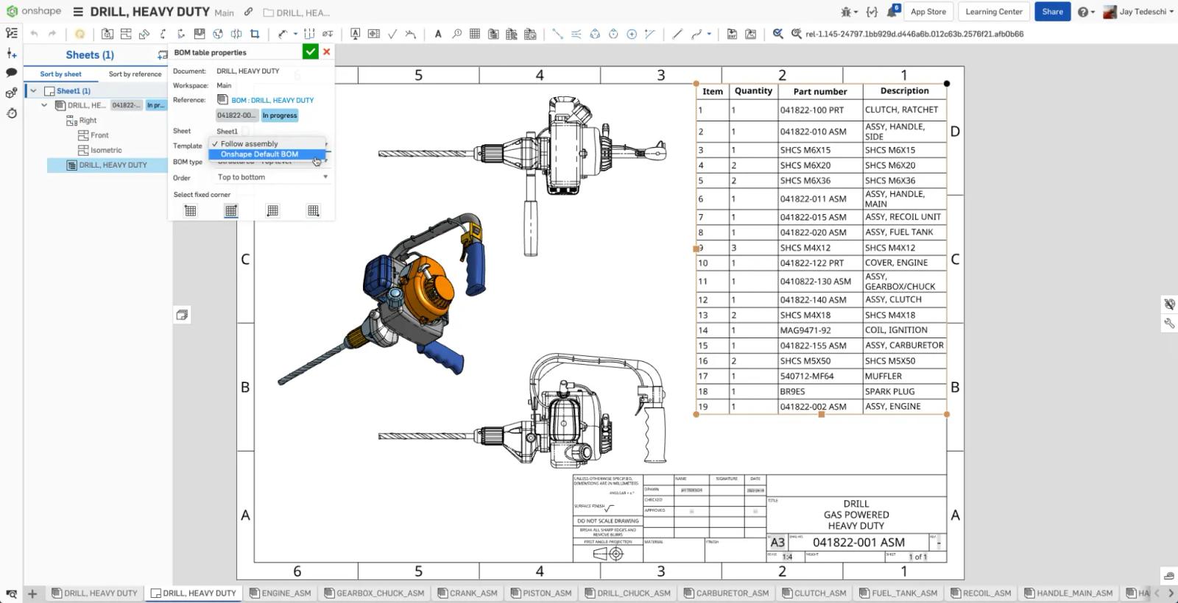Click the text annotation tool 'A'

click(438, 34)
